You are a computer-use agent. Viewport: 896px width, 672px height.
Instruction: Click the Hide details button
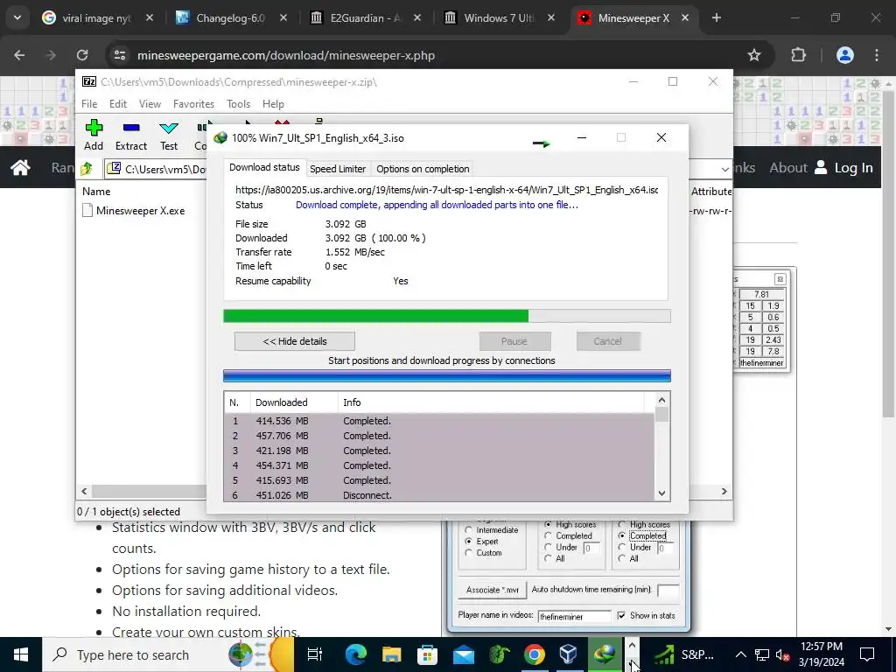point(295,341)
